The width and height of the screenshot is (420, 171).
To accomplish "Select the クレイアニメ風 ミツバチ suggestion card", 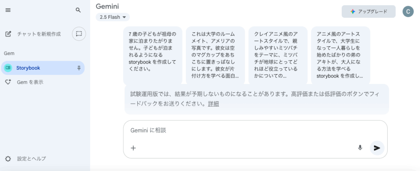I will [x=278, y=56].
